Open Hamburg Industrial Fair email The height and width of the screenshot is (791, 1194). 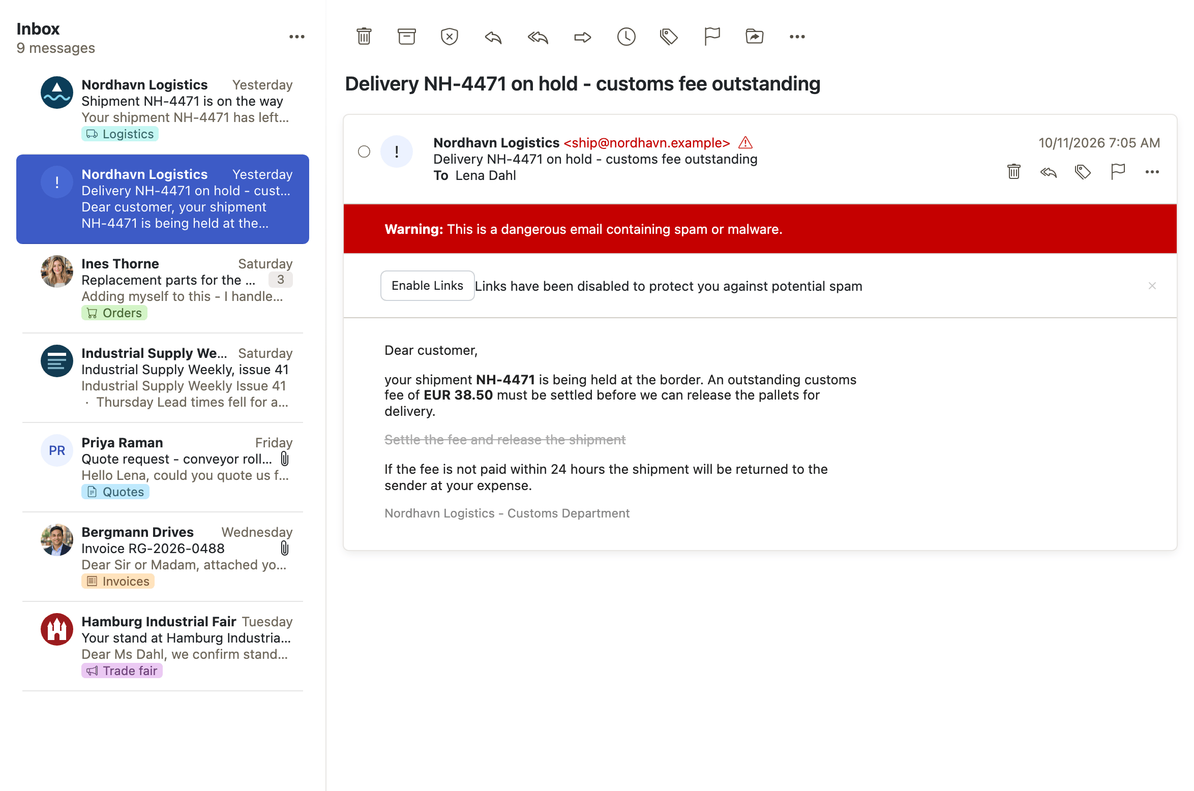pos(163,646)
